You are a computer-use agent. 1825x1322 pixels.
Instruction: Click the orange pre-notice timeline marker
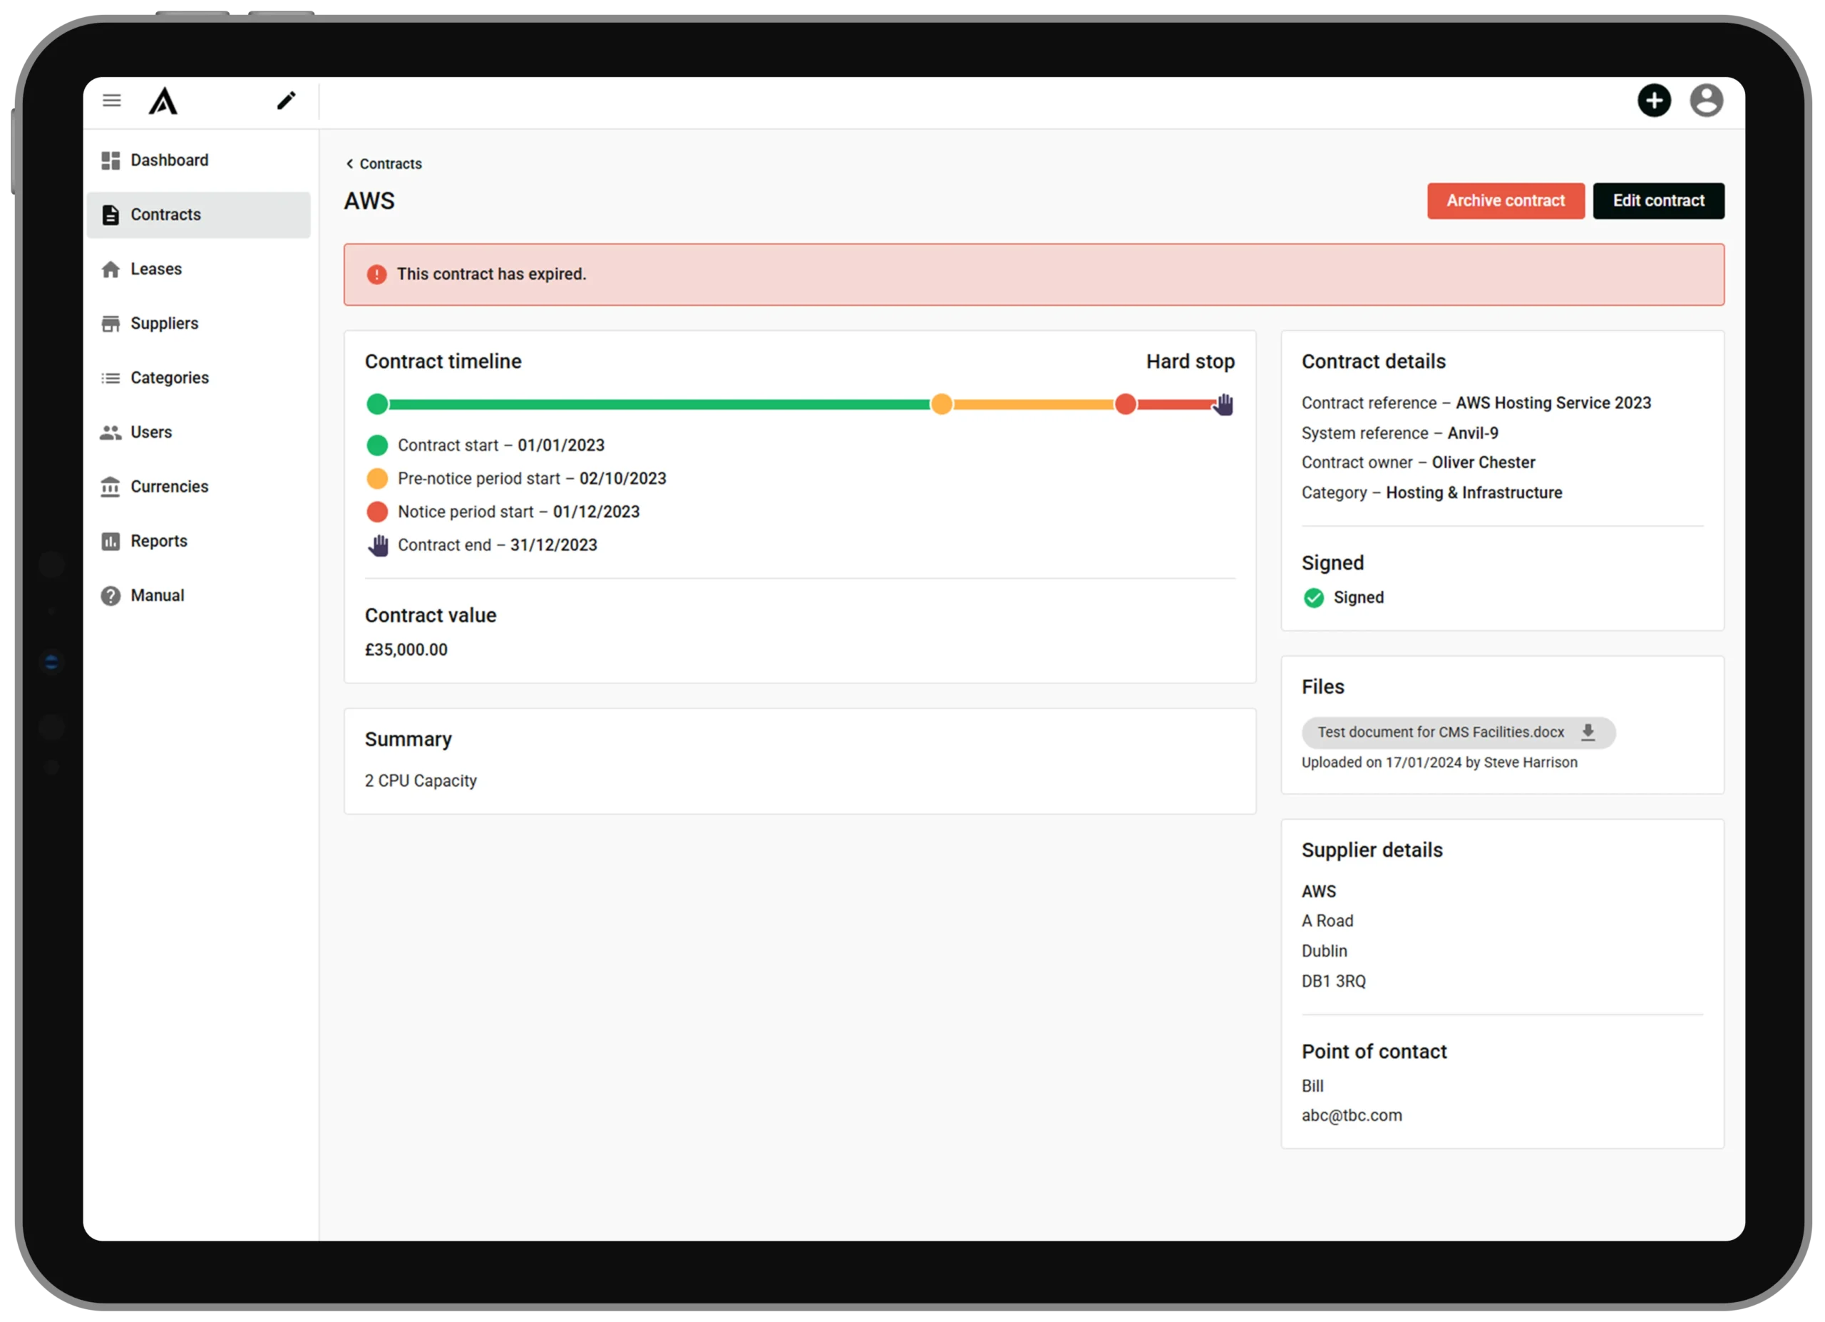(942, 405)
